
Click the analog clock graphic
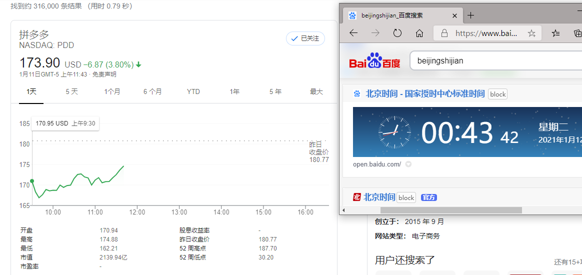(394, 132)
